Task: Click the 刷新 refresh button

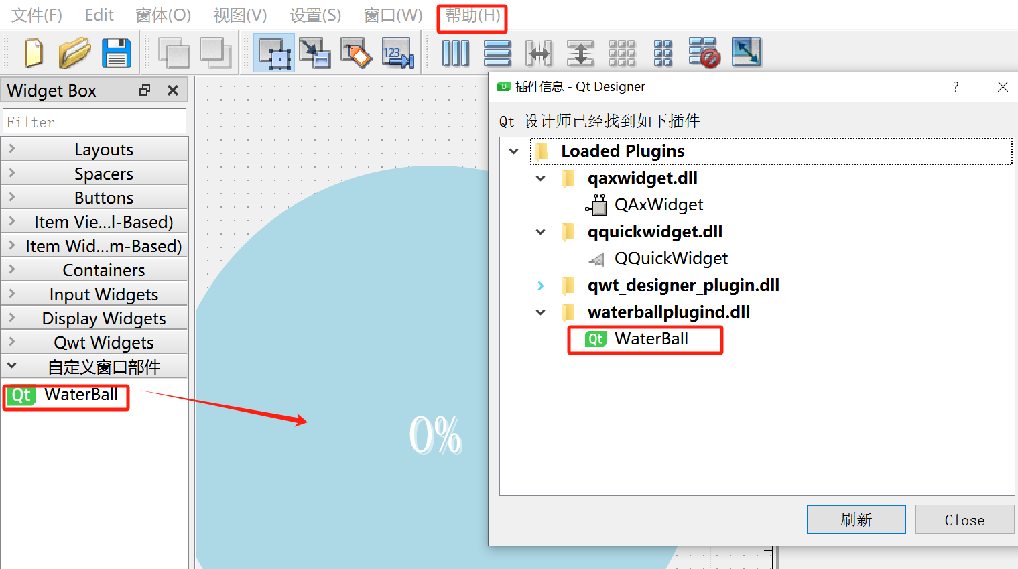Action: point(856,519)
